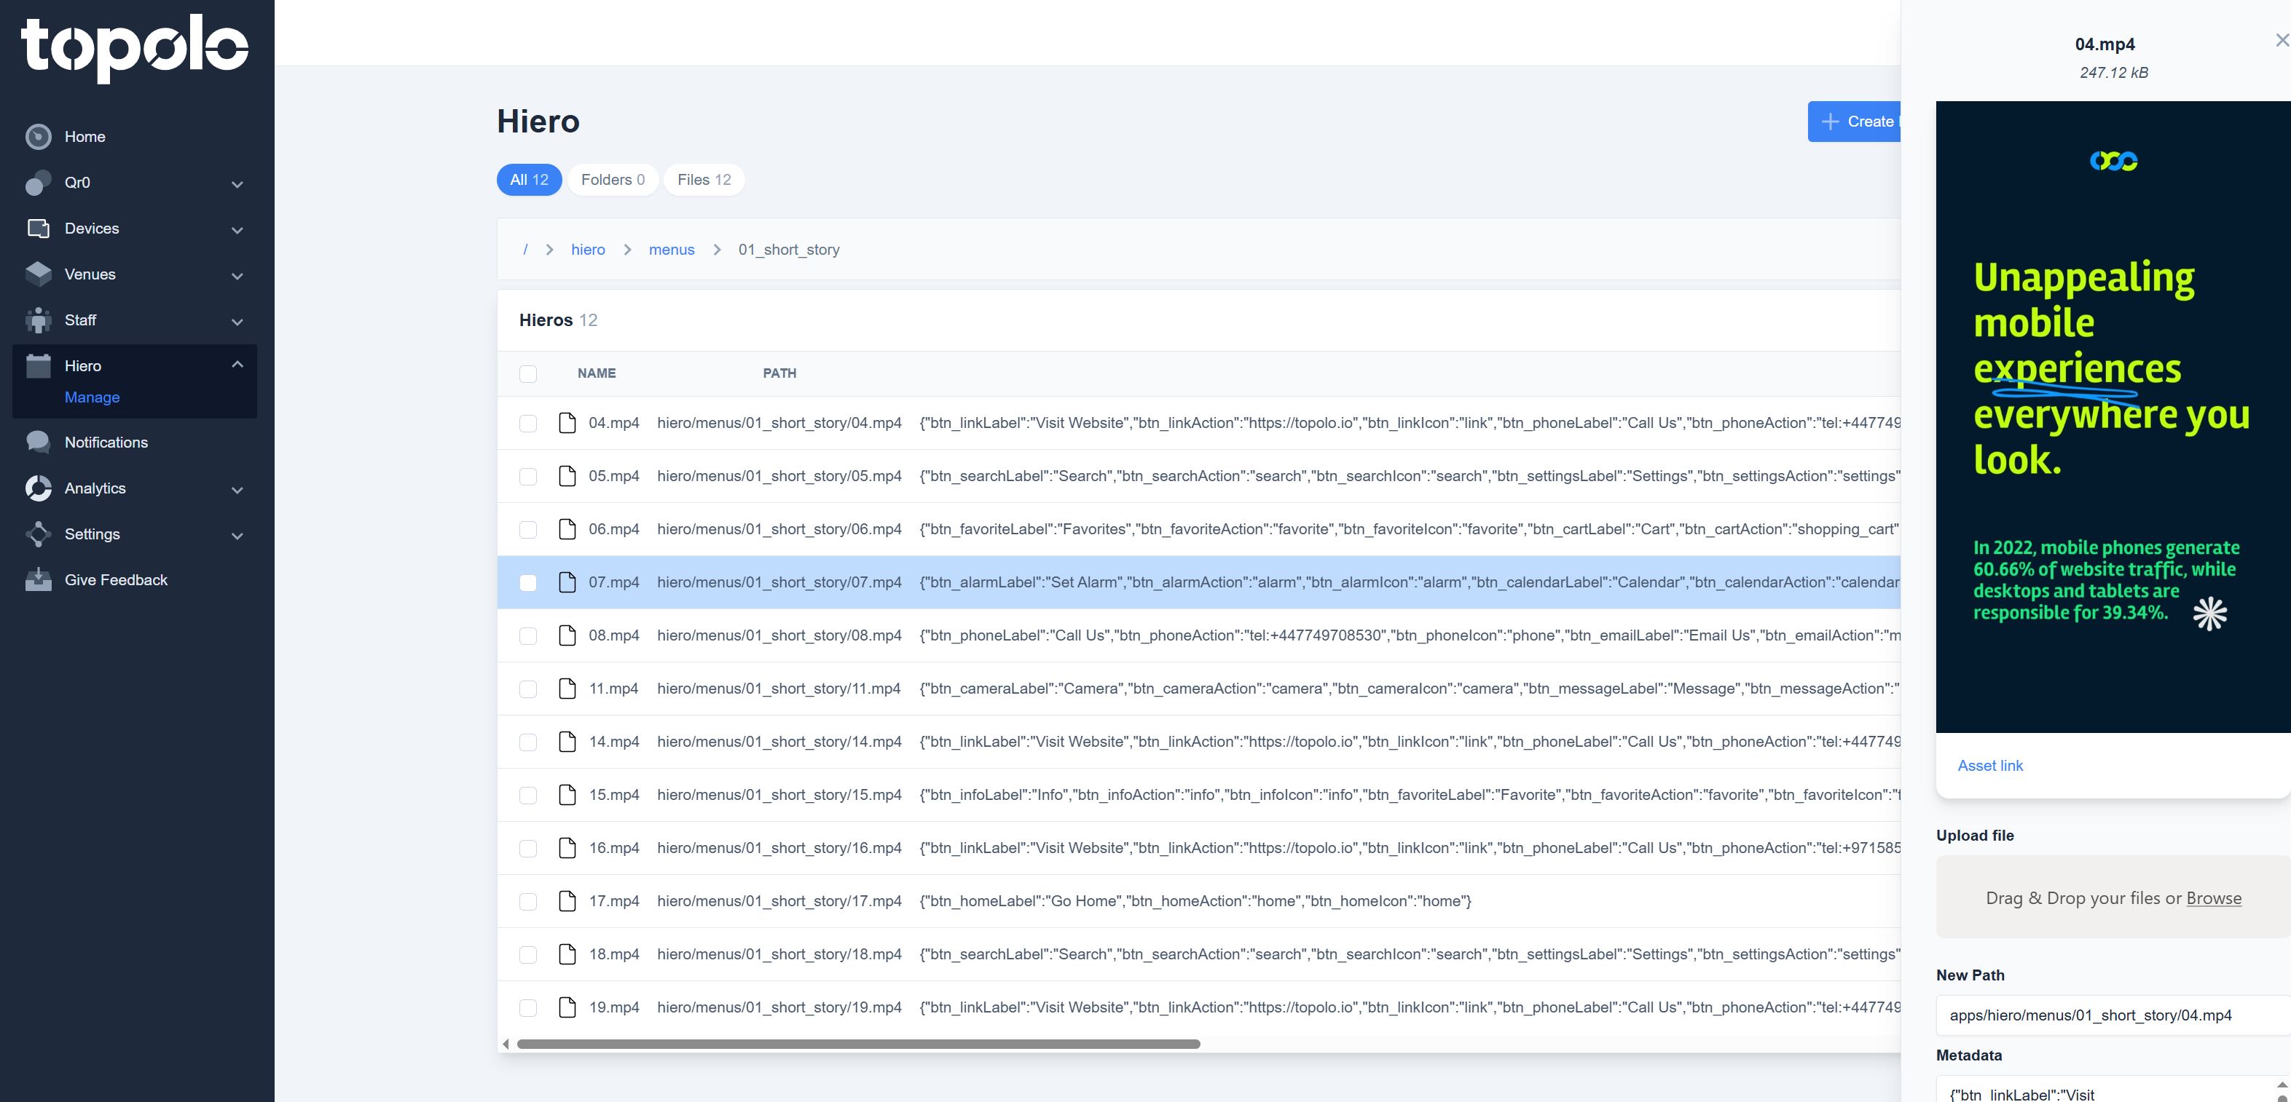The width and height of the screenshot is (2291, 1102).
Task: Open the Asset link
Action: pos(1989,766)
